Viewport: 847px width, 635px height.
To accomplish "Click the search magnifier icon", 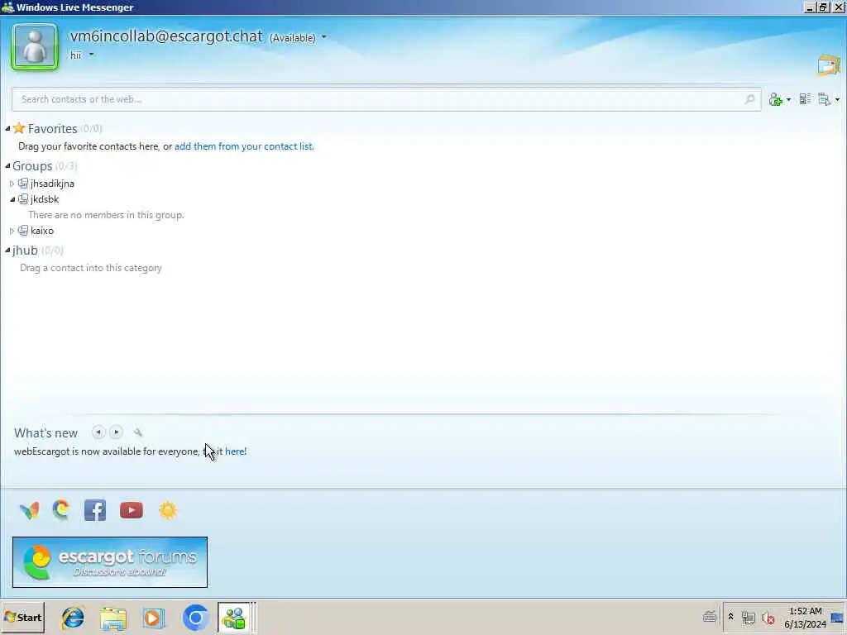I will [749, 99].
